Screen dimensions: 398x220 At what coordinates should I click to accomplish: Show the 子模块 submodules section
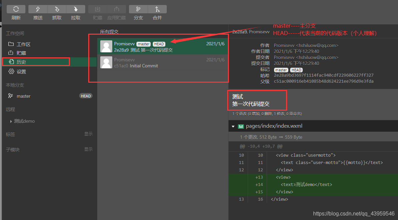point(88,149)
